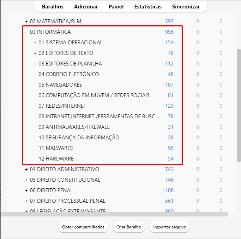Click the Importar arquivo button
The width and height of the screenshot is (241, 239).
pos(169,227)
